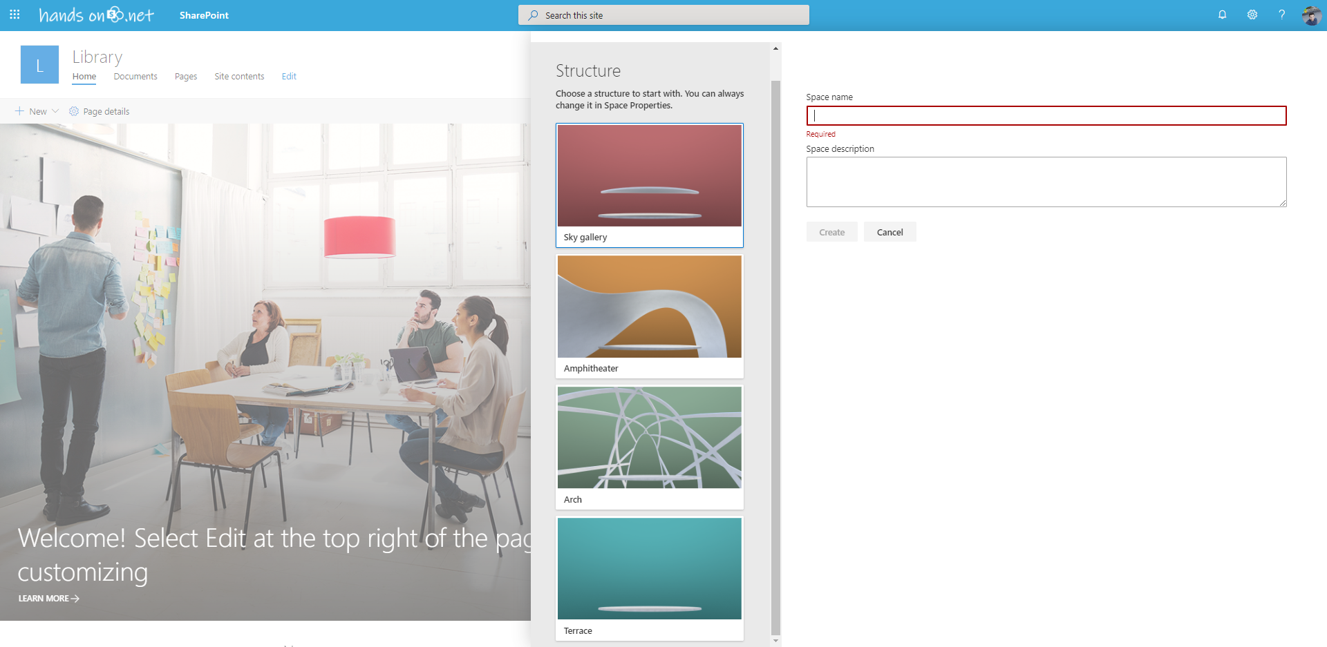Click the Structure panel scrollbar down arrow
The height and width of the screenshot is (647, 1327).
(776, 641)
